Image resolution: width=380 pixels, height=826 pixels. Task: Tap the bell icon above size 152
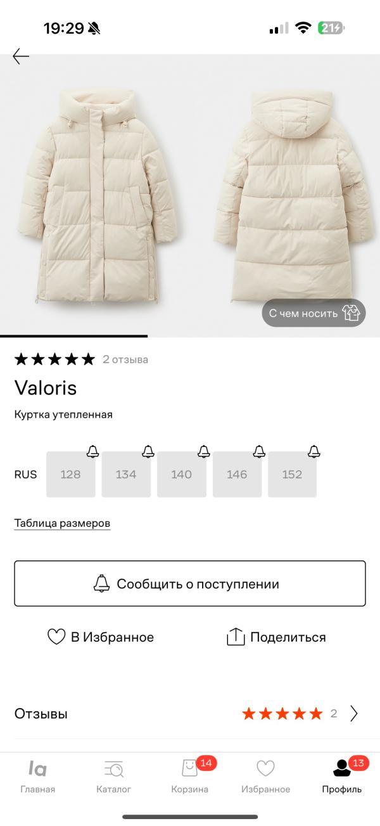point(314,451)
